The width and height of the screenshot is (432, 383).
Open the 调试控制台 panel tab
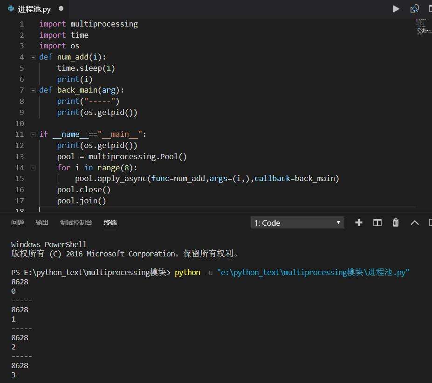76,223
